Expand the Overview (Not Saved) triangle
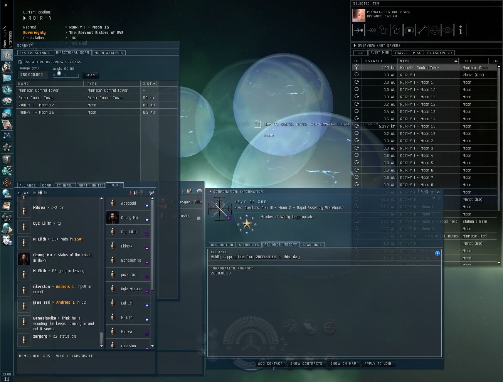The height and width of the screenshot is (382, 503). (x=355, y=45)
